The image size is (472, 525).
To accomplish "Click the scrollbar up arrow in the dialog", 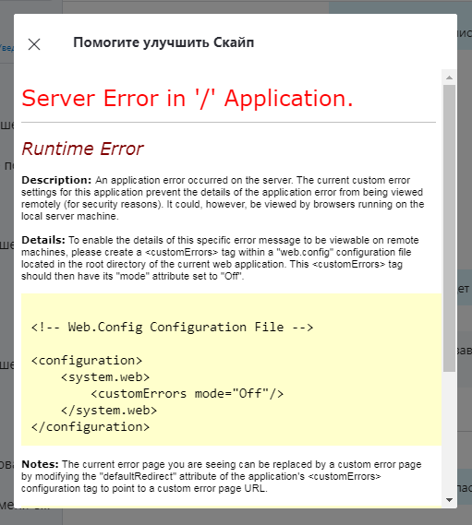I will pyautogui.click(x=449, y=78).
